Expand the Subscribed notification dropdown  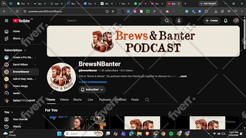point(92,90)
